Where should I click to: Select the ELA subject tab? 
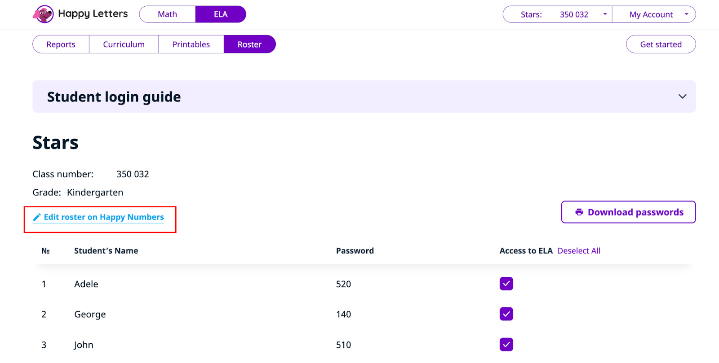pos(220,14)
